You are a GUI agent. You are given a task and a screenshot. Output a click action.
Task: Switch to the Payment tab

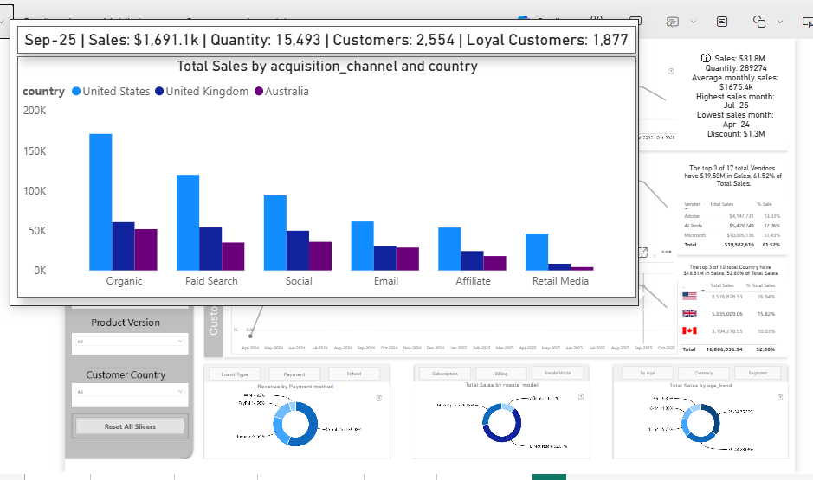click(x=294, y=374)
